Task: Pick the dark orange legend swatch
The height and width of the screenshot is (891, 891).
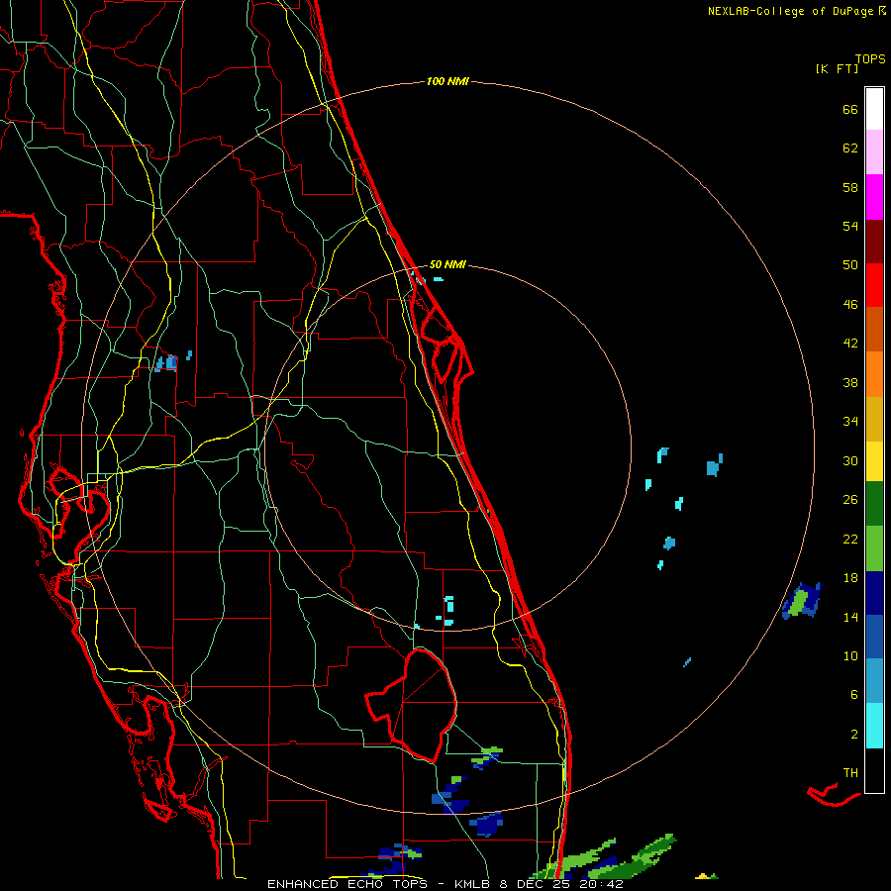Action: tap(874, 329)
